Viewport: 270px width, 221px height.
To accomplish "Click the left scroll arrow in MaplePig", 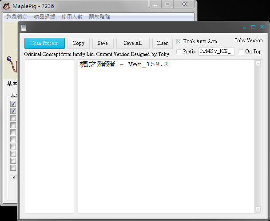I will coord(14,177).
